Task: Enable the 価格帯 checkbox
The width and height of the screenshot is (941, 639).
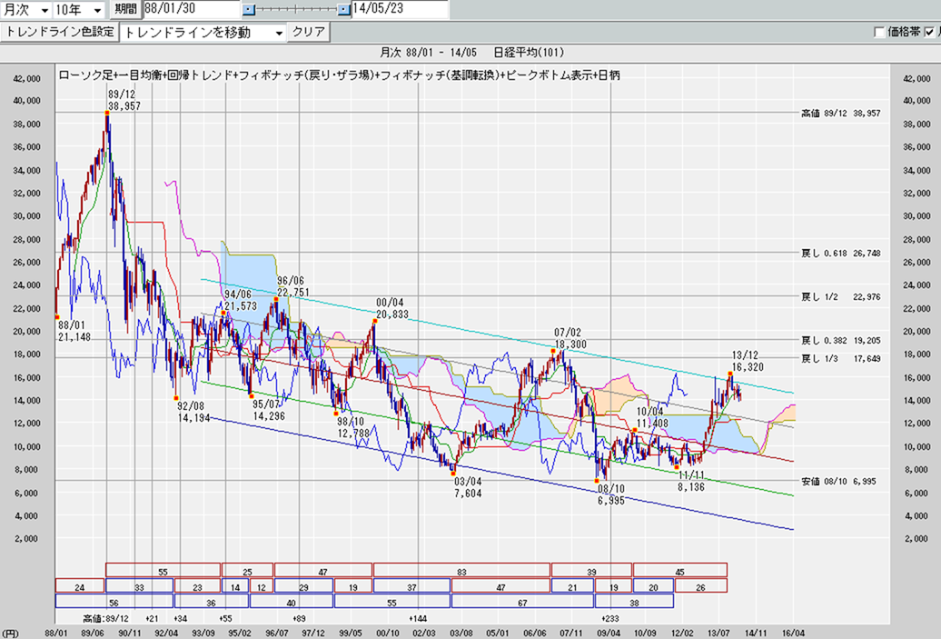Action: pyautogui.click(x=880, y=32)
